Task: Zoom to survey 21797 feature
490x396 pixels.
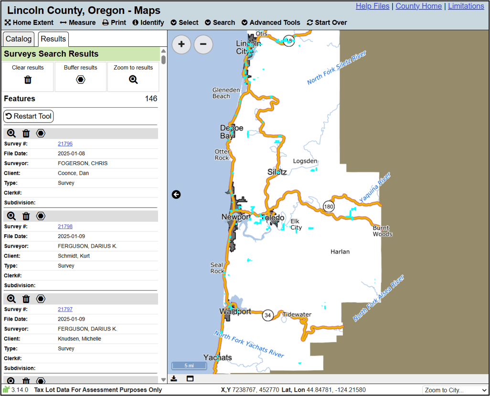Action: coord(11,299)
